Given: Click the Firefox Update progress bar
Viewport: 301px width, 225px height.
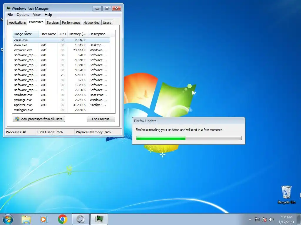Looking at the screenshot, I should [189, 138].
